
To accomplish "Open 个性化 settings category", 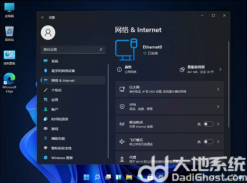I will coord(73,90).
